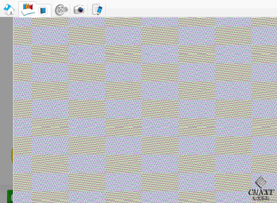Open the library with colored books icon

coord(28,7)
